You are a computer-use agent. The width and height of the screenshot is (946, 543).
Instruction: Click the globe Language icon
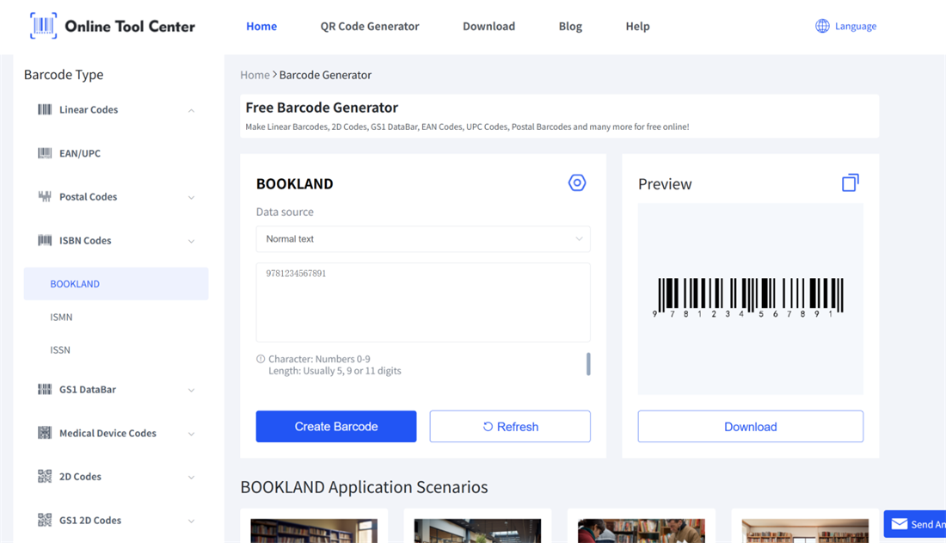[822, 26]
